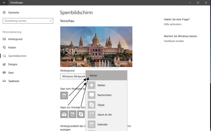Focus the Einstellung suchen search field
This screenshot has height=131, width=211.
point(28,21)
